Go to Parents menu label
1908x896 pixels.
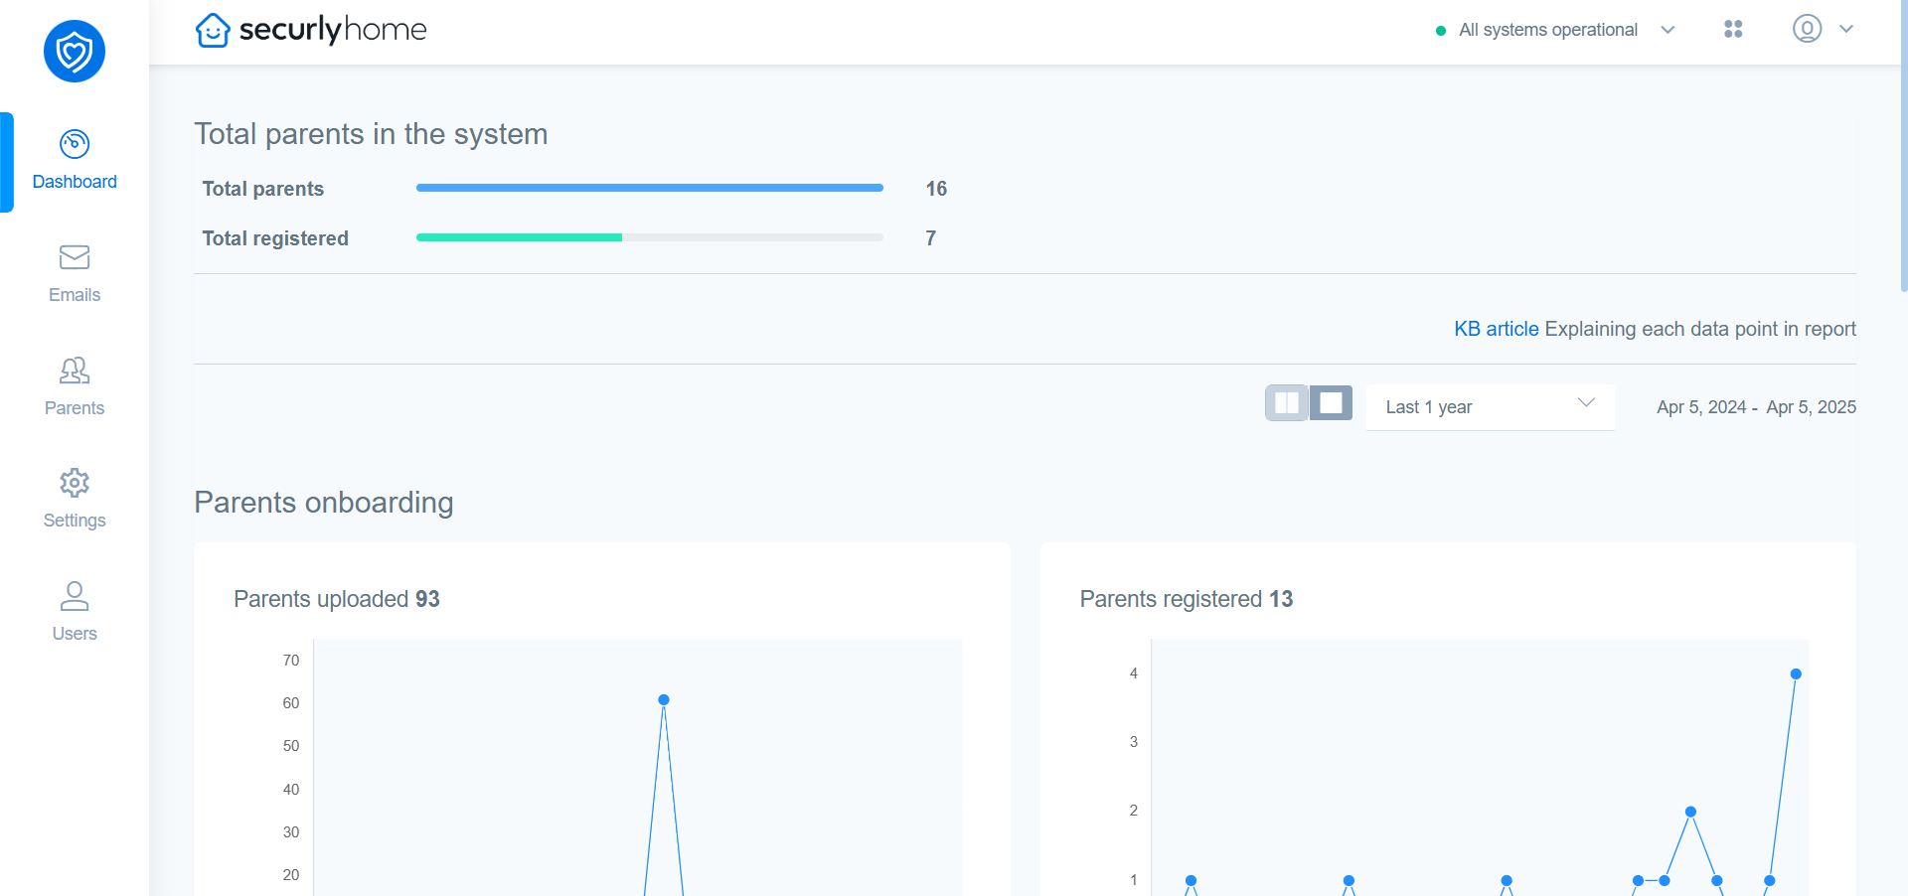(75, 408)
